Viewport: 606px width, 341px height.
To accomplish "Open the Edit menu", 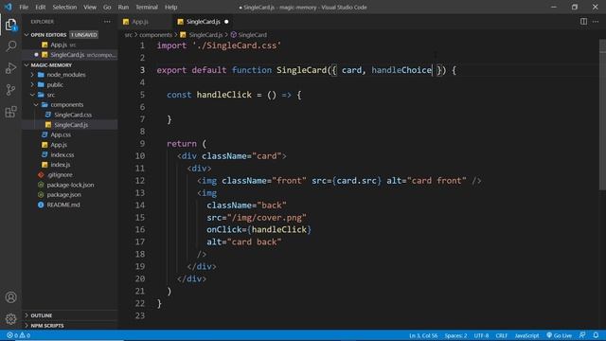I will tap(40, 7).
